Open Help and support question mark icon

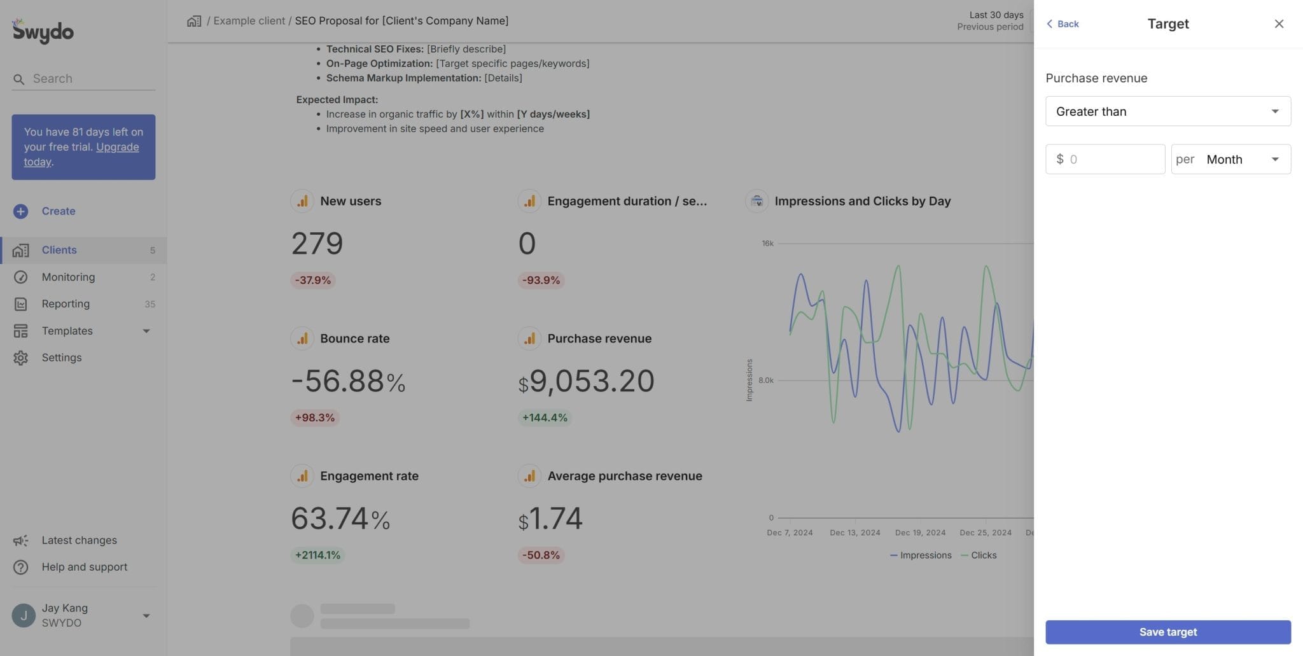(21, 566)
